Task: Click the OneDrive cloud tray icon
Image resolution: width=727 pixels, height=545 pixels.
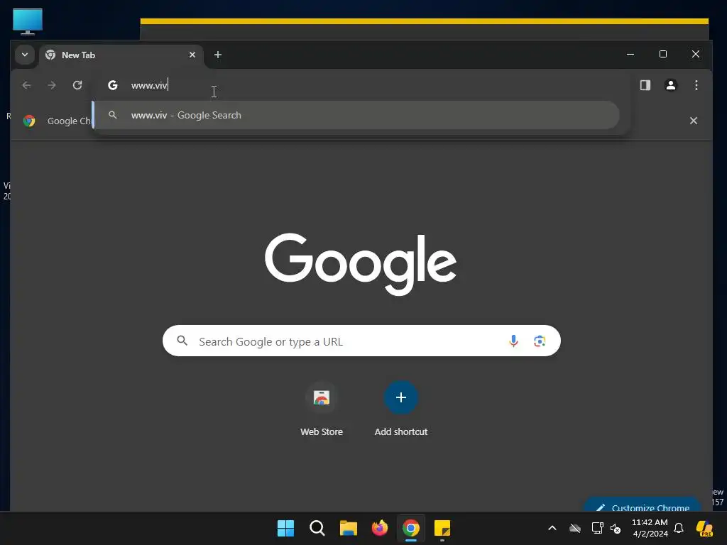Action: (575, 528)
